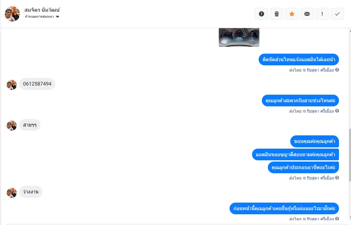Open สมจิตร นิ่มวัฒน์ header profile picture
The image size is (351, 225).
[12, 14]
